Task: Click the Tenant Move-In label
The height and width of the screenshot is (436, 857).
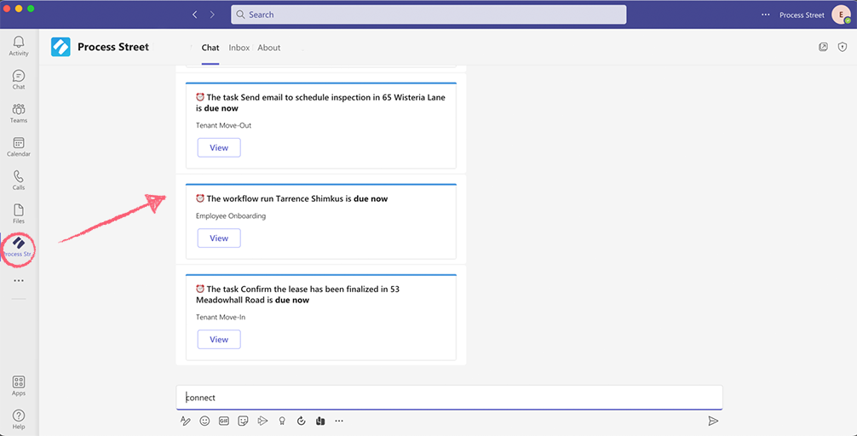Action: coord(221,317)
